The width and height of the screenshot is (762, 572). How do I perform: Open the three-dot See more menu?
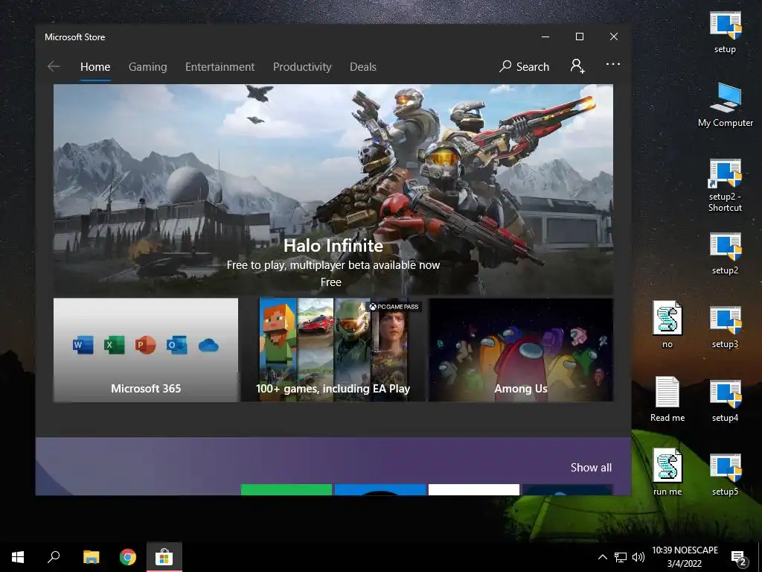pos(613,64)
